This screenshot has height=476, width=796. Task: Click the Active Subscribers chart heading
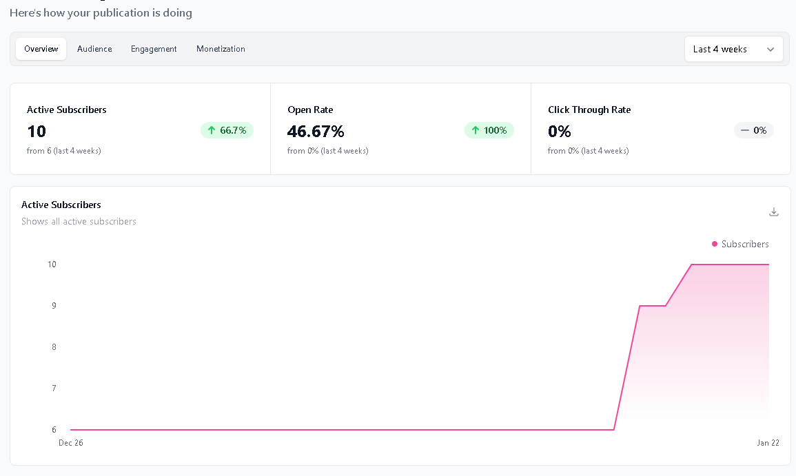click(61, 205)
